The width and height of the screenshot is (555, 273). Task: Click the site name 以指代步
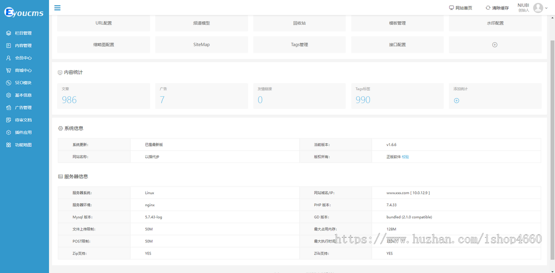152,157
